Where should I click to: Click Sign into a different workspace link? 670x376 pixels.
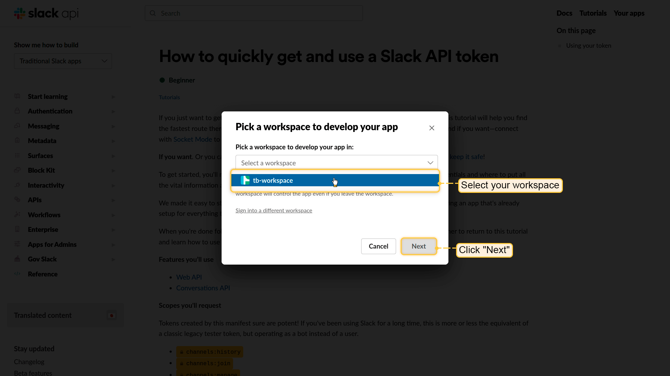[x=274, y=210]
